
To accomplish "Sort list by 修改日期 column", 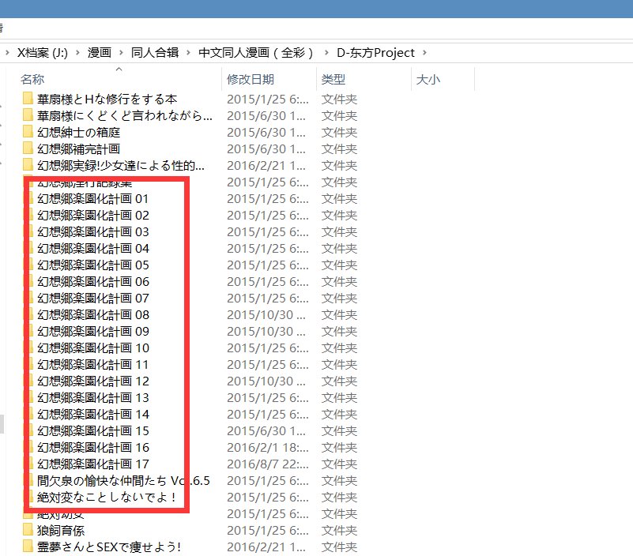I will click(x=250, y=80).
